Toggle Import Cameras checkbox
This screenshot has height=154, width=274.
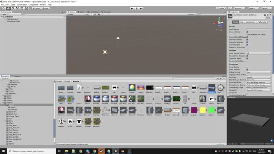coord(247,42)
